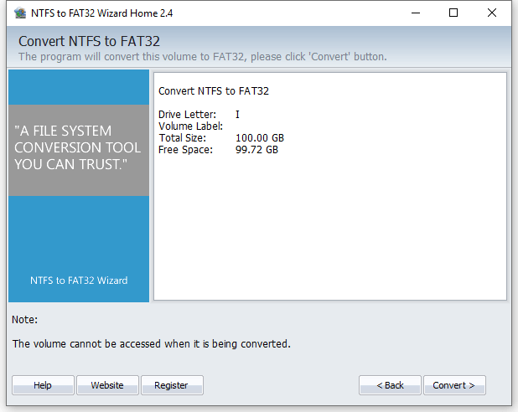Minimize the NTFS to FAT32 Wizard window
This screenshot has width=518, height=412.
click(x=416, y=13)
